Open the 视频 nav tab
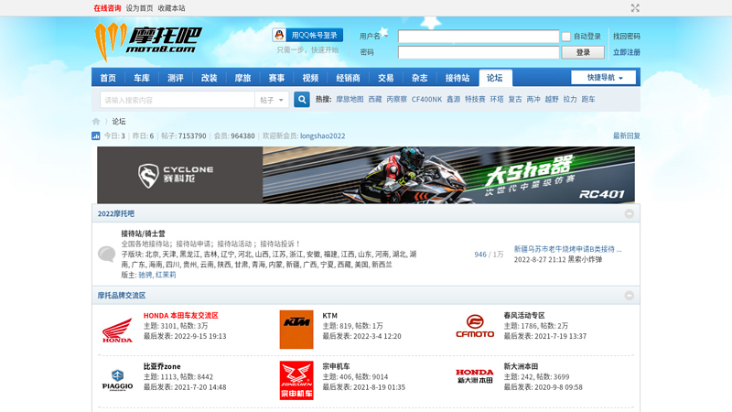 (x=310, y=78)
